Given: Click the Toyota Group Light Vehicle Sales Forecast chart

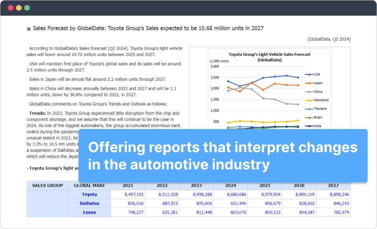Looking at the screenshot, I should coord(269,89).
